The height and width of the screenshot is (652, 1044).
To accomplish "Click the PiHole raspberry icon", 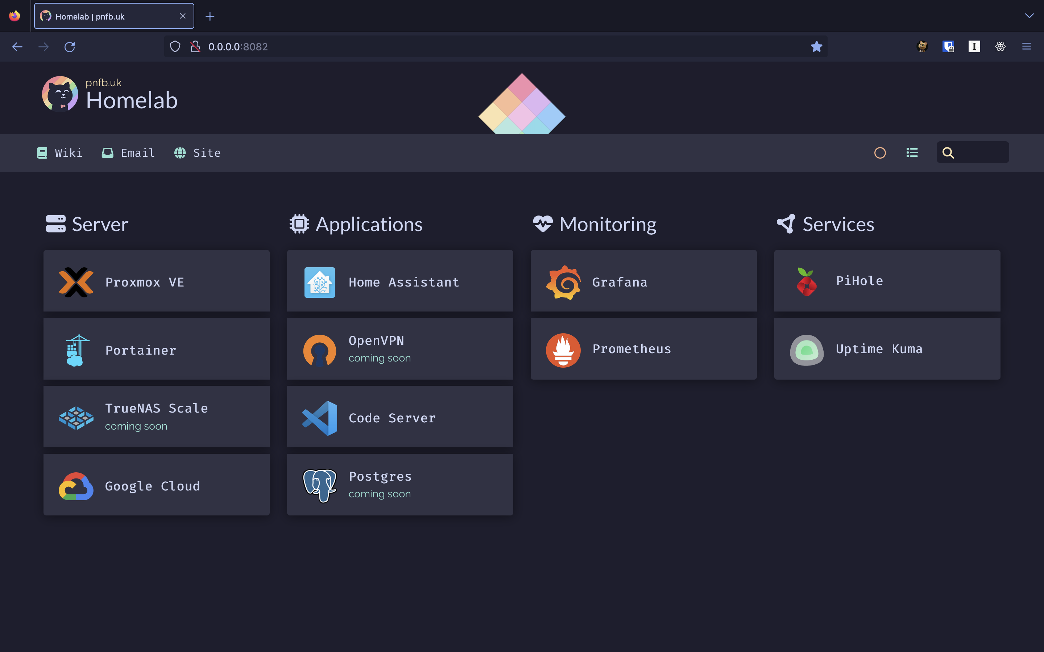I will 806,282.
